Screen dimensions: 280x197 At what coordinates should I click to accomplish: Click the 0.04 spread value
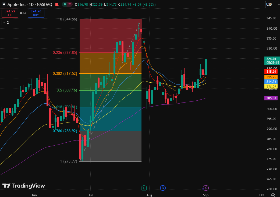coord(23,13)
